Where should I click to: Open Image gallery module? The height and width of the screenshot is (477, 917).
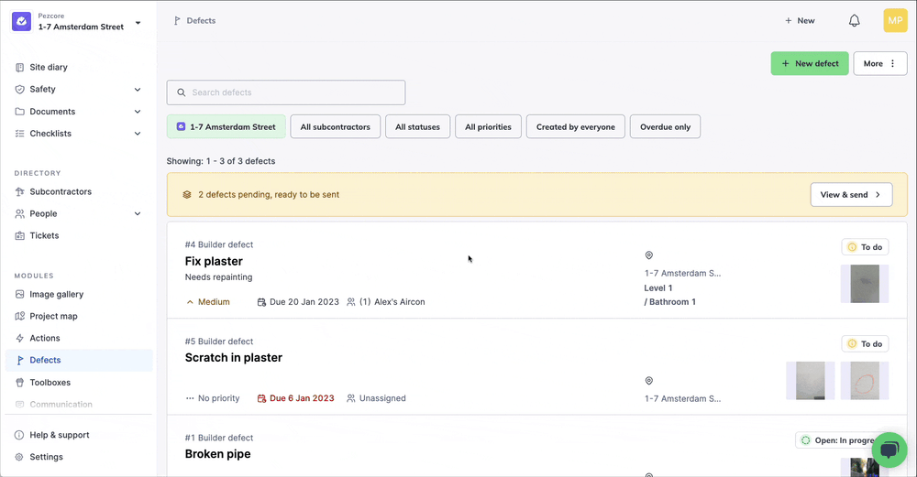tap(57, 294)
